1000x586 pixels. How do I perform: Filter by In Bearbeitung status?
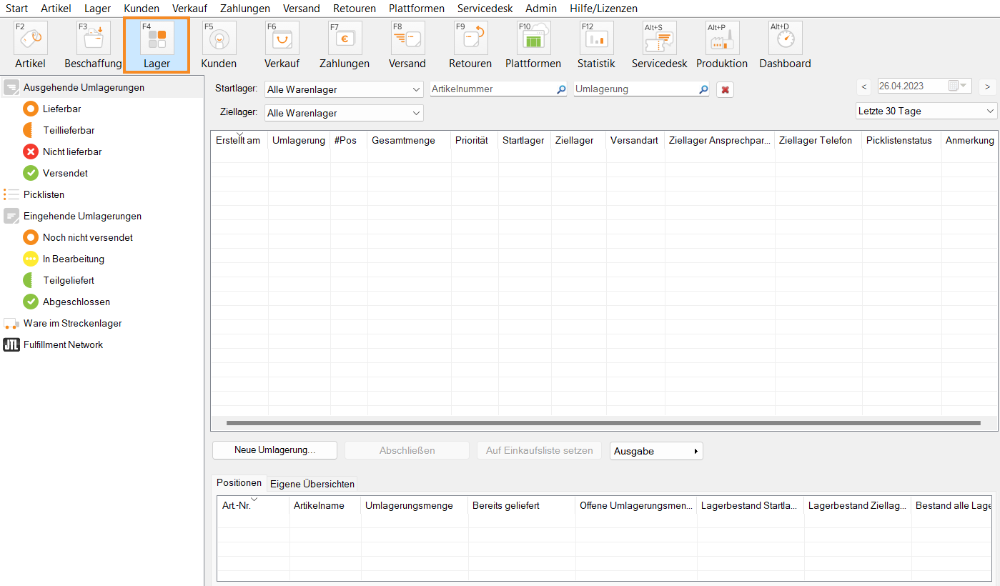pyautogui.click(x=73, y=259)
